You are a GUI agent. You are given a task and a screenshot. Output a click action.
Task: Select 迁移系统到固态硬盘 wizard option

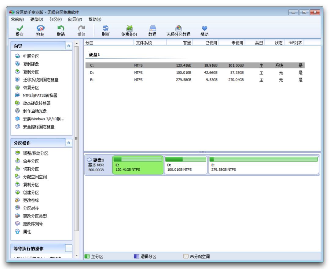coord(41,80)
